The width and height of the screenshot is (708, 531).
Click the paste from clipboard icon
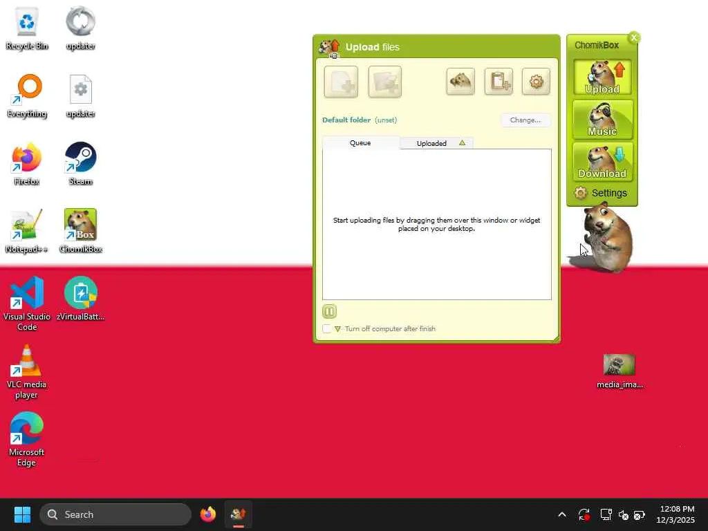[x=499, y=82]
